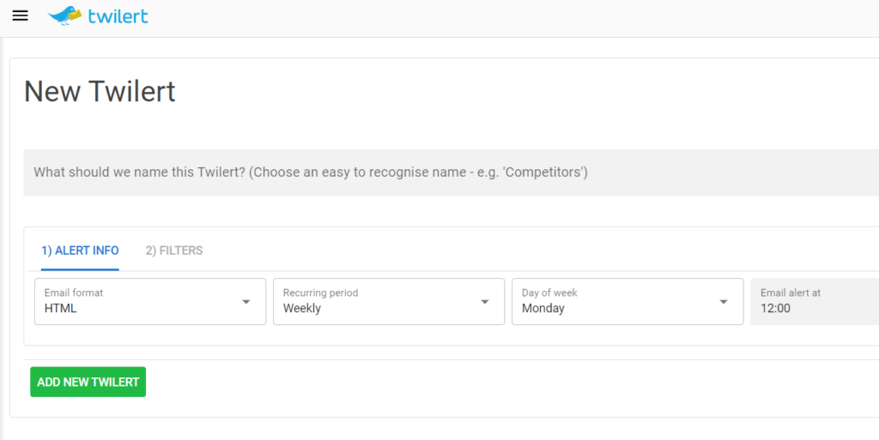Click the 'Email format' field label
This screenshot has width=879, height=440.
pyautogui.click(x=74, y=292)
